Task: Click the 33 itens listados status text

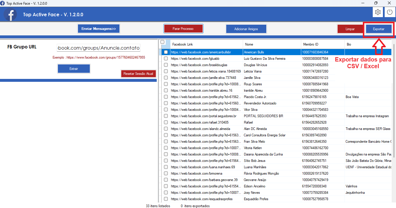Action: click(158, 206)
